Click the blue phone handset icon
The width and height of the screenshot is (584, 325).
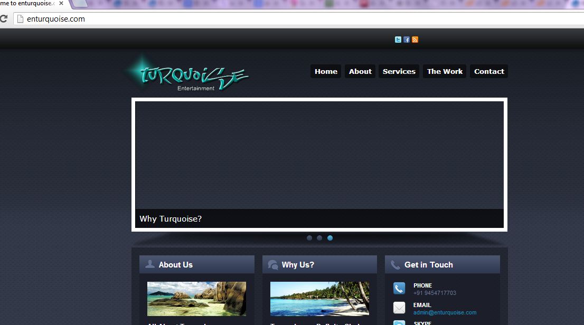click(399, 288)
